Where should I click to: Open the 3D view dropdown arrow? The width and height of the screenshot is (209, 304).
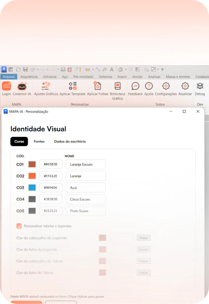[126, 69]
